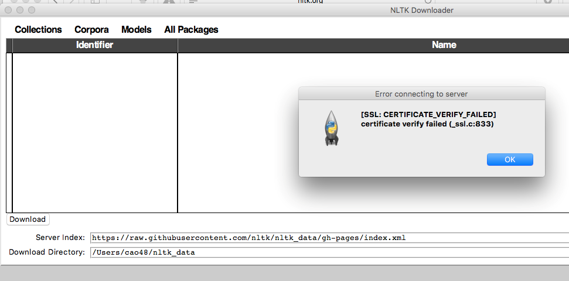Click the Server Index label
This screenshot has height=281, width=569.
(60, 238)
